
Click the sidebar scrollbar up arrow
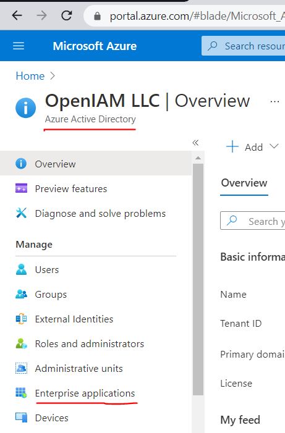pyautogui.click(x=198, y=158)
